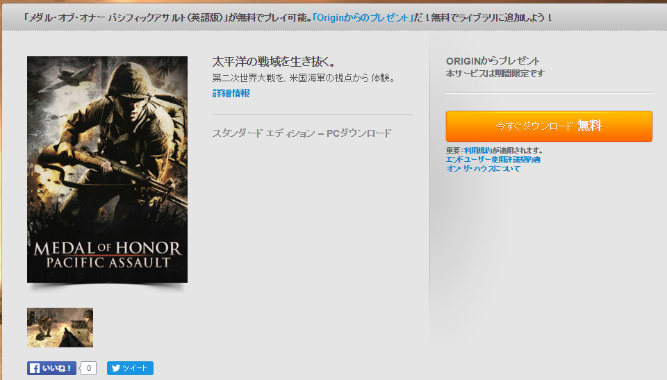Click the 太平洋の戦域を生き抜く。 headline

tap(274, 62)
